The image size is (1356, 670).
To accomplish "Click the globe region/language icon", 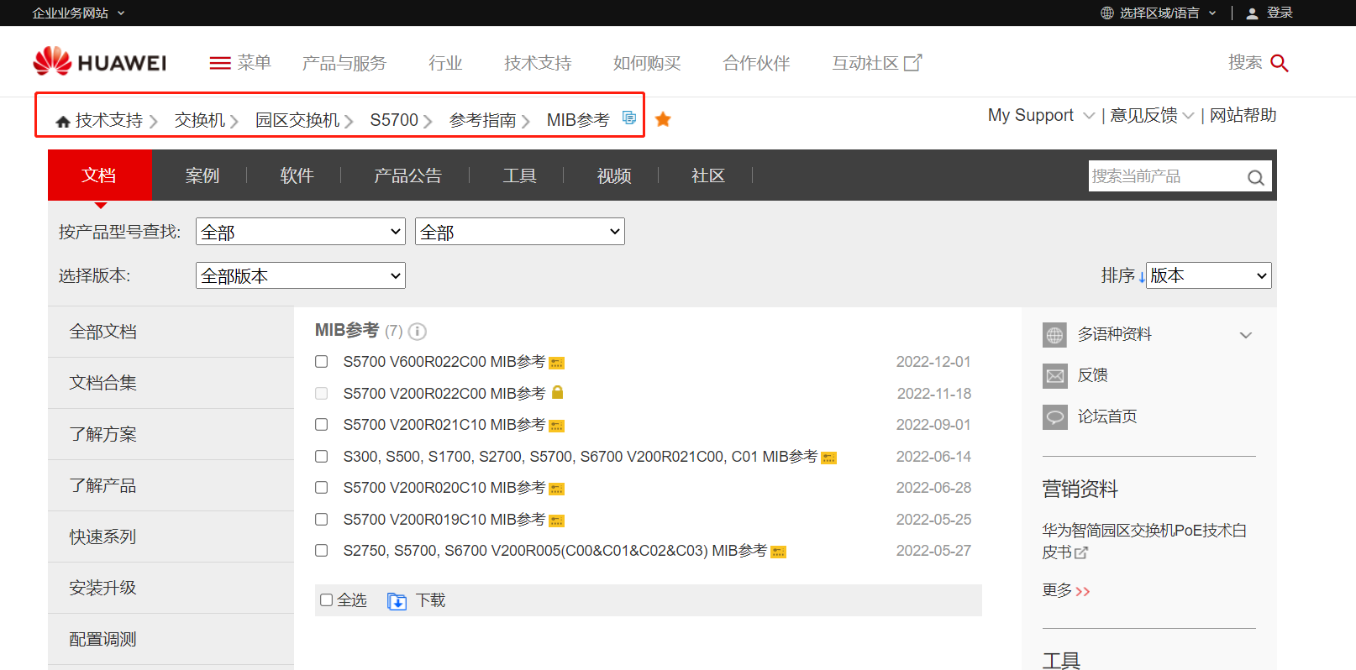I will click(x=1107, y=13).
